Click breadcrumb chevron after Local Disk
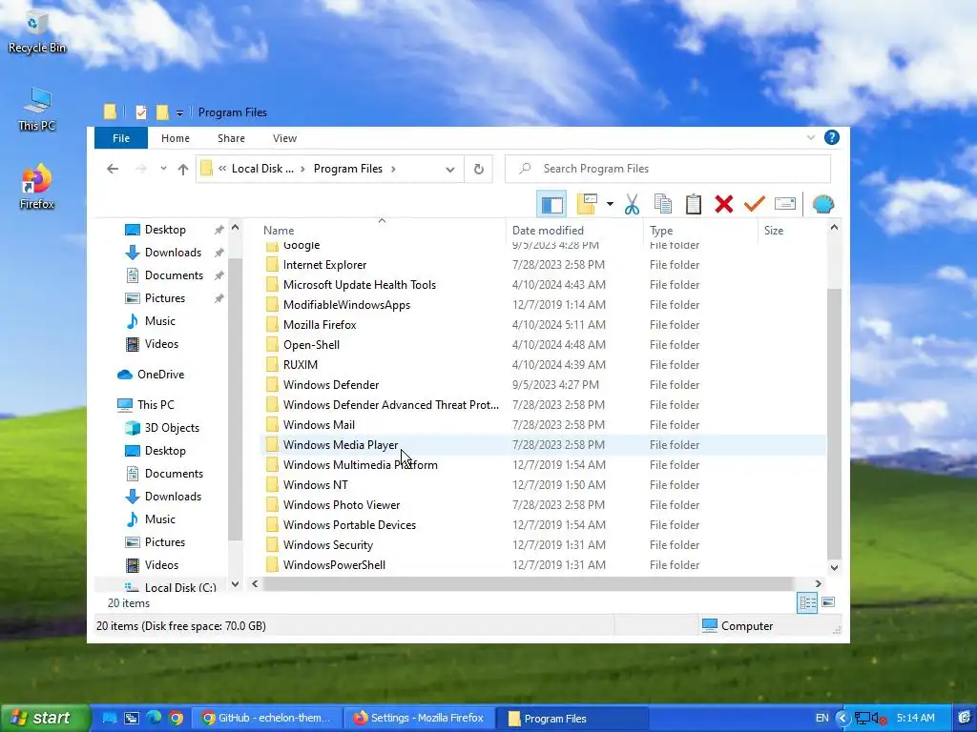Viewport: 977px width, 732px height. (302, 169)
